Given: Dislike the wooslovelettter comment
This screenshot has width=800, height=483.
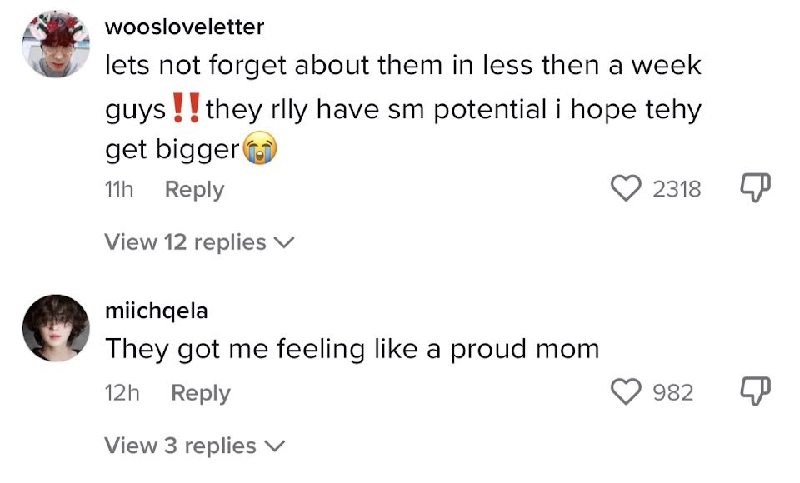Looking at the screenshot, I should (x=754, y=188).
